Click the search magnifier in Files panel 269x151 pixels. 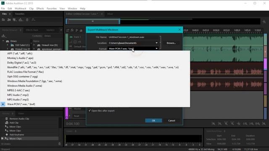coord(33,20)
